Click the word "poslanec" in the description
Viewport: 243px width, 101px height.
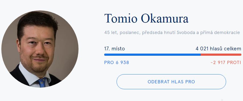tap(130, 33)
